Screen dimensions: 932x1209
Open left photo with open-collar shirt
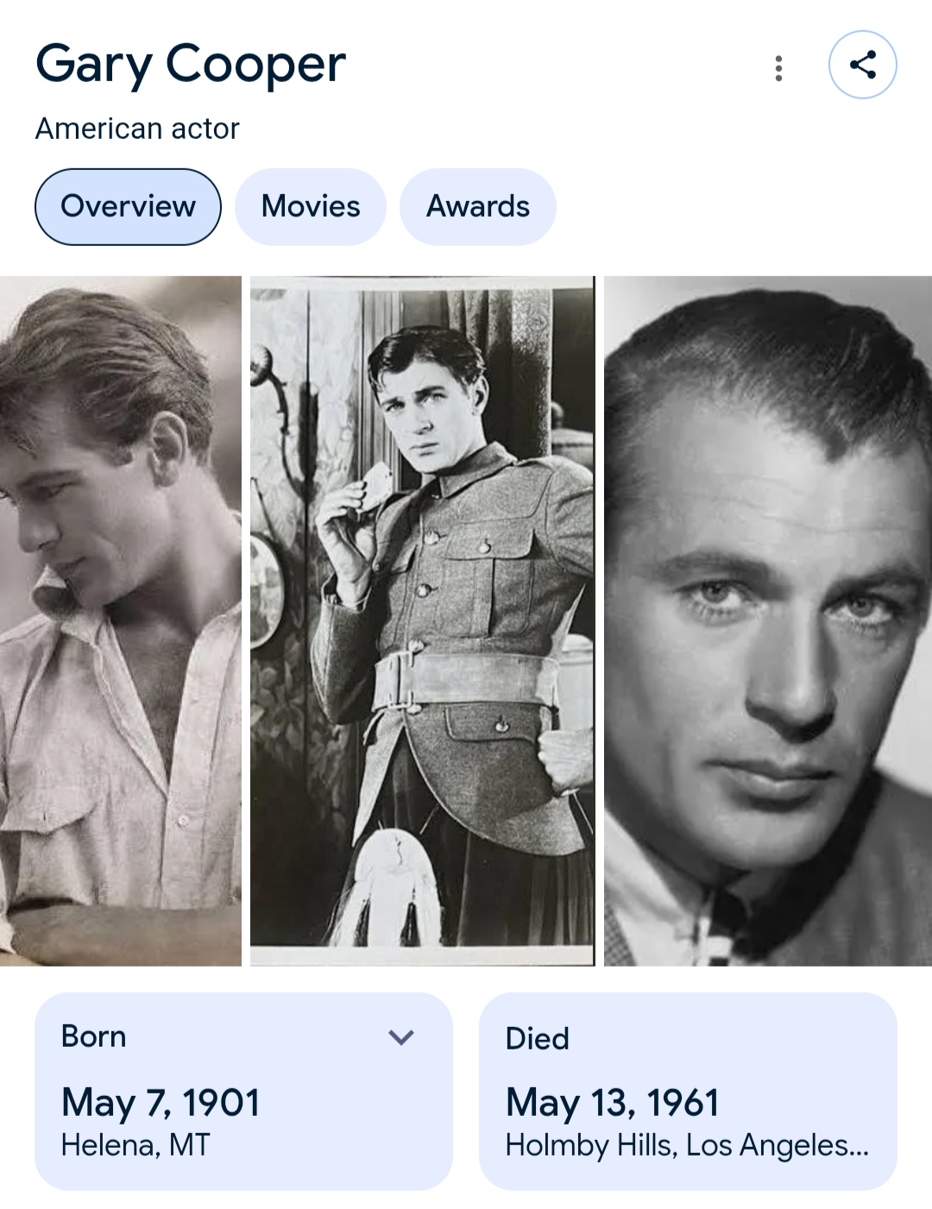click(x=121, y=621)
